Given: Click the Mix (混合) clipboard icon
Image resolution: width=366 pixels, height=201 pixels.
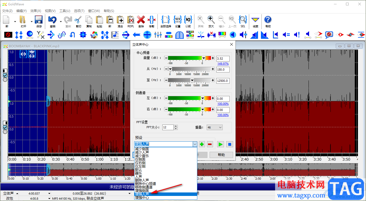Looking at the screenshot, I should point(120,20).
